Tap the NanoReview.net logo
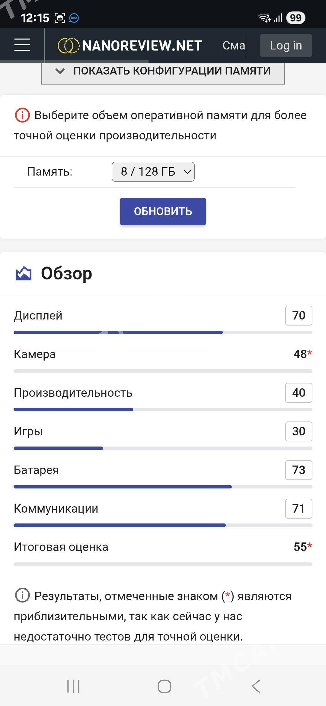Viewport: 326px width, 706px height. [130, 46]
